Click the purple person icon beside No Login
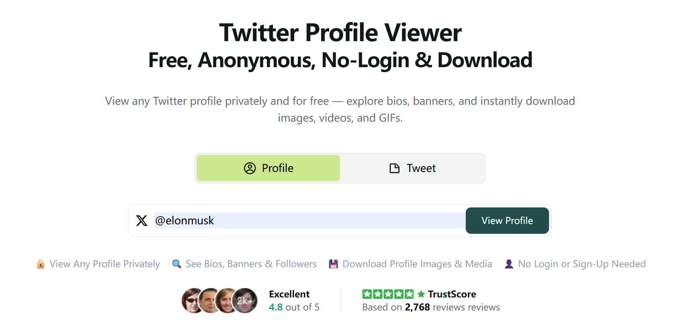The image size is (687, 334). coord(509,264)
